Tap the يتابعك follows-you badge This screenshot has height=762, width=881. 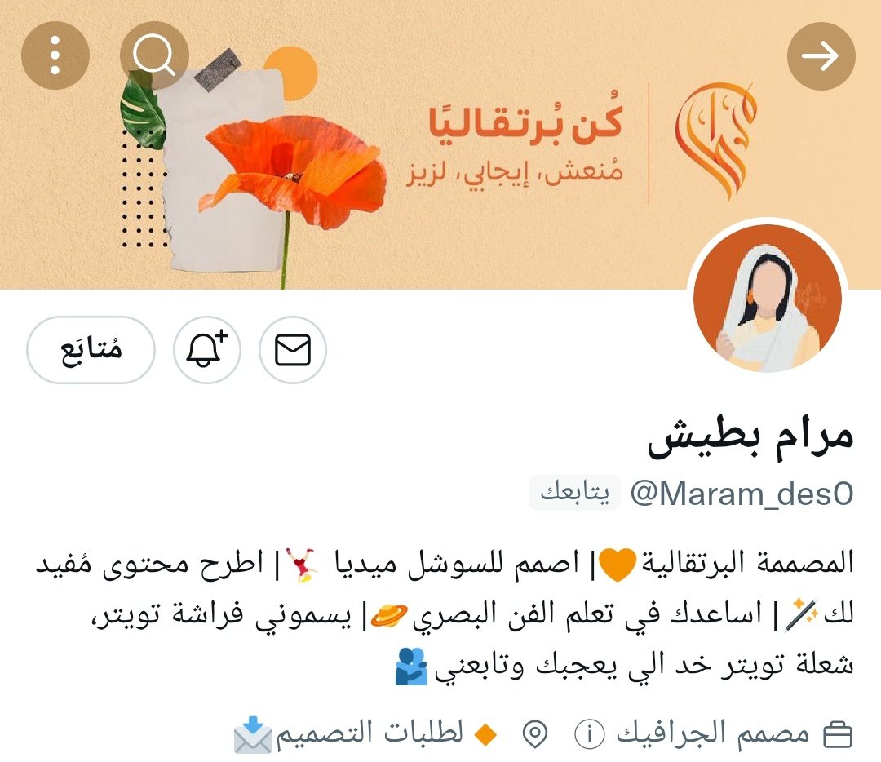(574, 493)
